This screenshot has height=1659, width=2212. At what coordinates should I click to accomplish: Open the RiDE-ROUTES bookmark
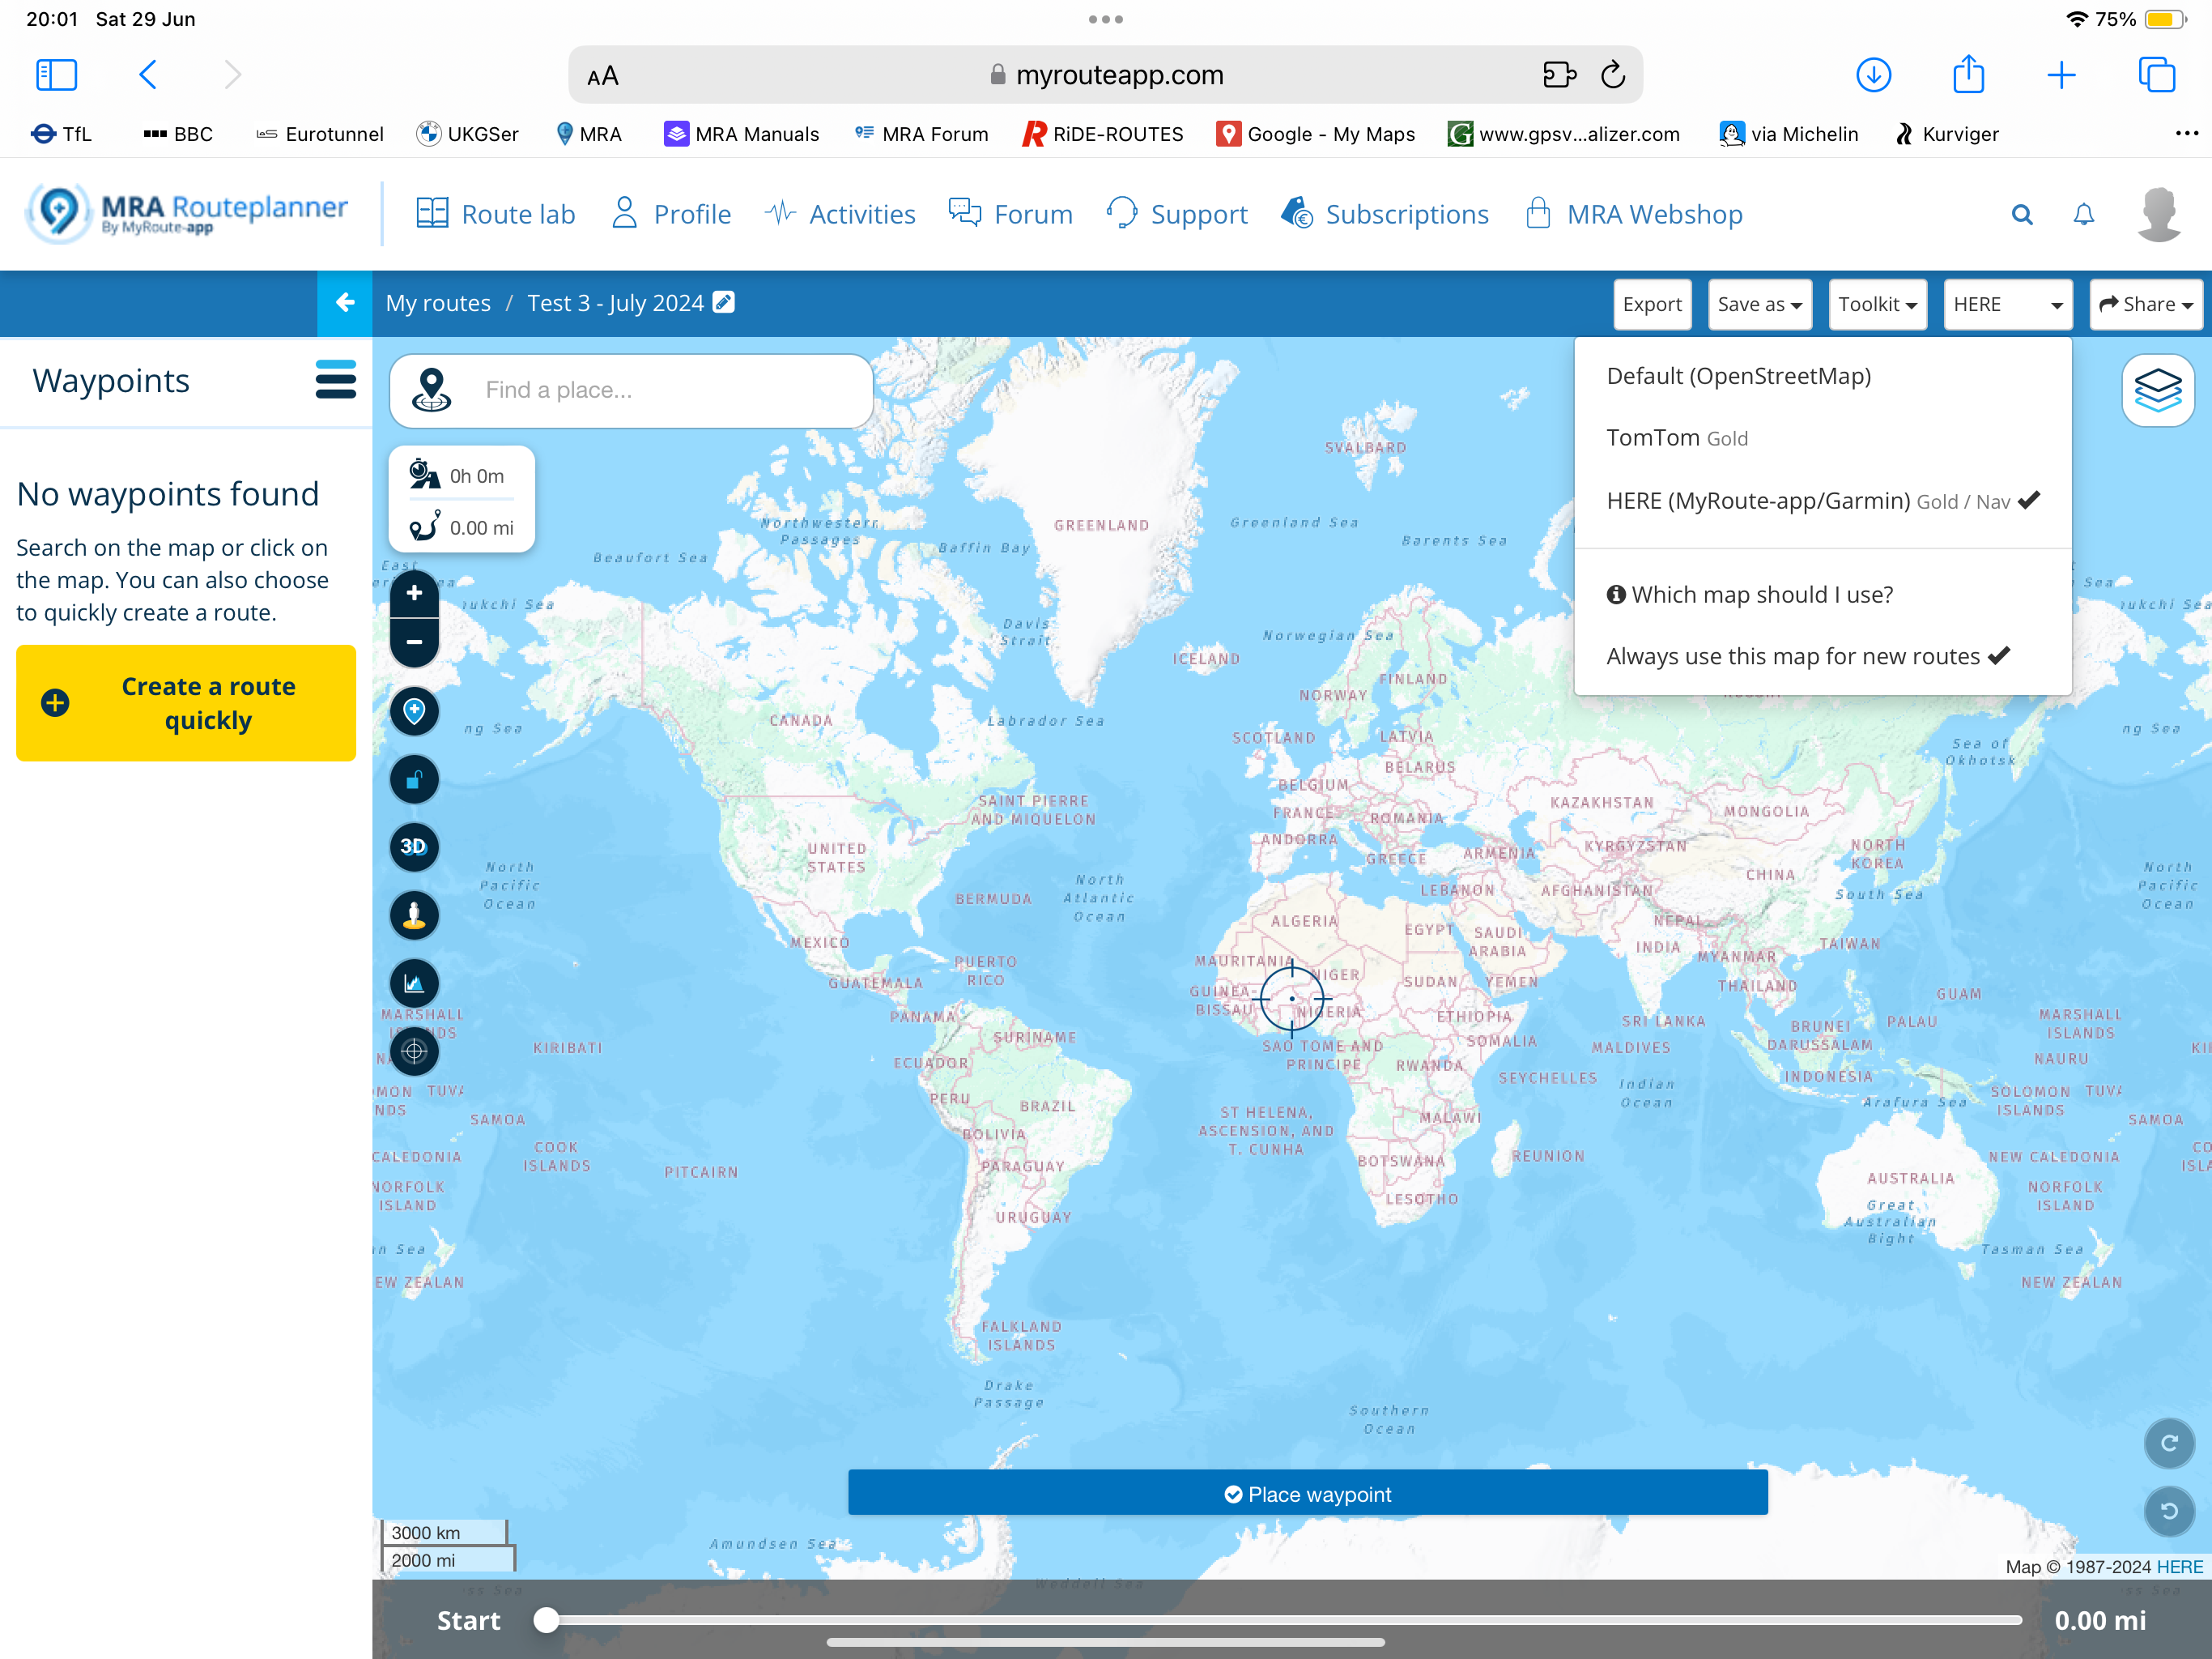pyautogui.click(x=1102, y=134)
